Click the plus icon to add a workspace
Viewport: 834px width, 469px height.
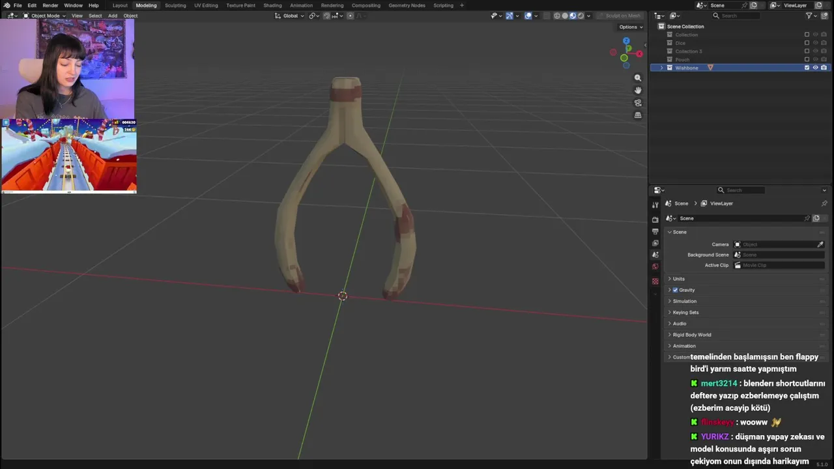coord(462,5)
